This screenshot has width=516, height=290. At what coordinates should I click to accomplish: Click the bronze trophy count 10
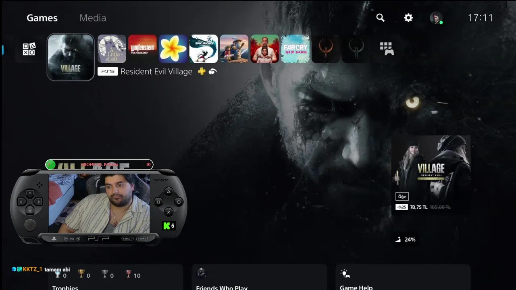point(137,275)
